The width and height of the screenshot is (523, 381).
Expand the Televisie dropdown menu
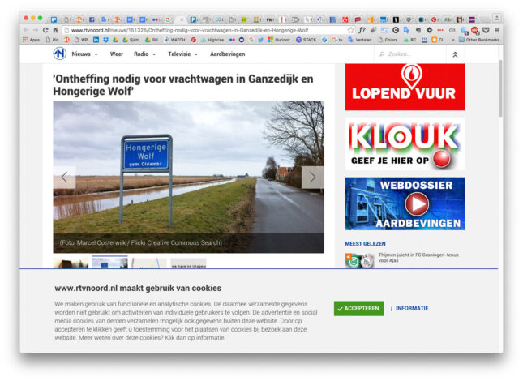(182, 54)
